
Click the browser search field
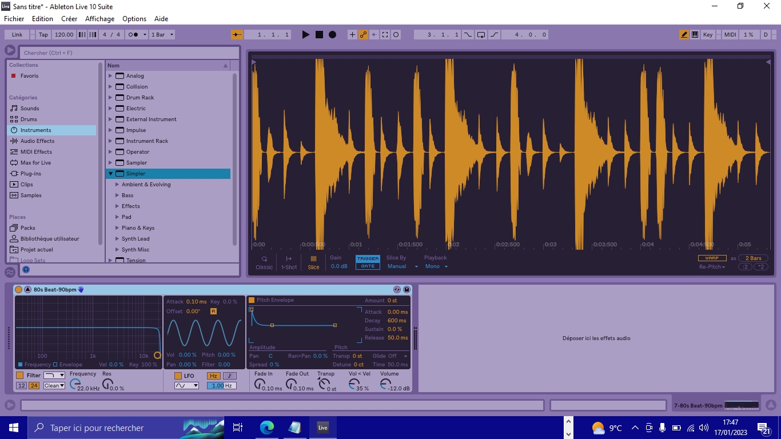pyautogui.click(x=129, y=53)
